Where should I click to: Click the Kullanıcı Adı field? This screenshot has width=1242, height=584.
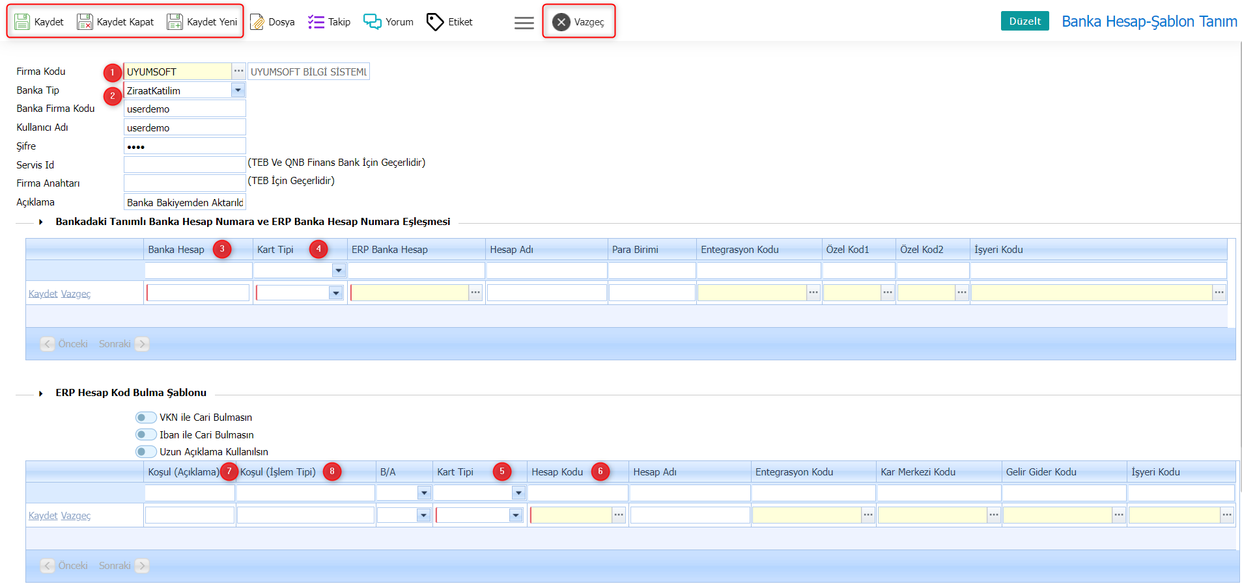(x=185, y=127)
